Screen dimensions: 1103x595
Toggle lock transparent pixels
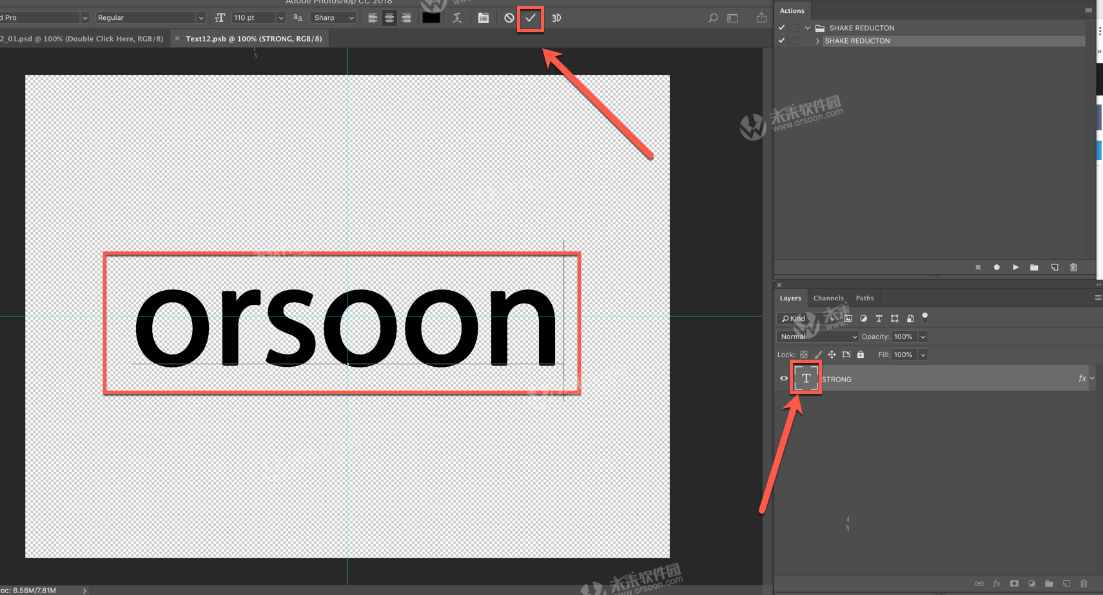coord(804,355)
